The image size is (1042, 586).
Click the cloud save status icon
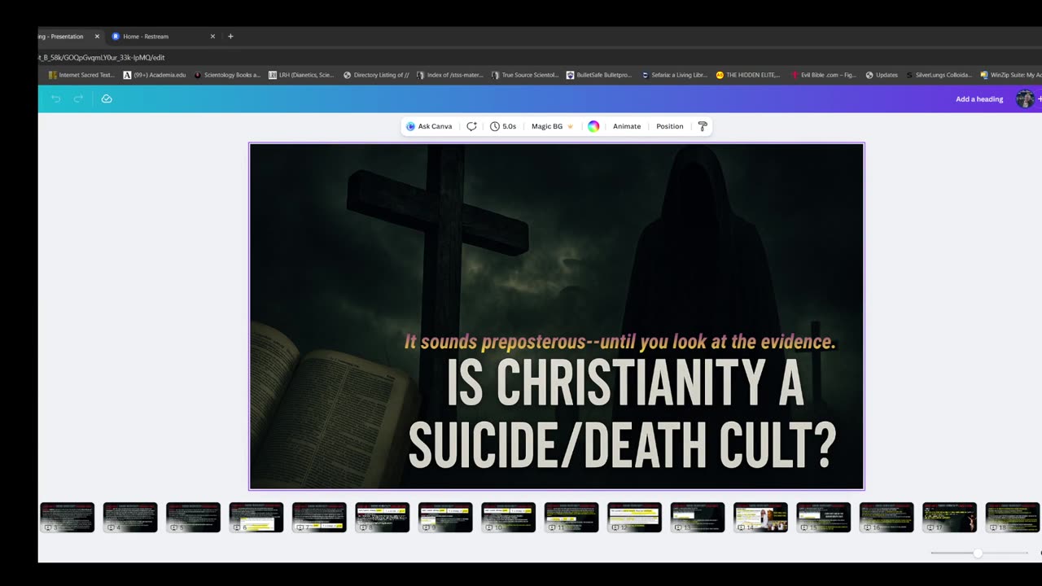pos(107,98)
